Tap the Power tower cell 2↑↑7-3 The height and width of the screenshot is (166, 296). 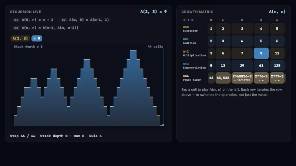[x=277, y=78]
